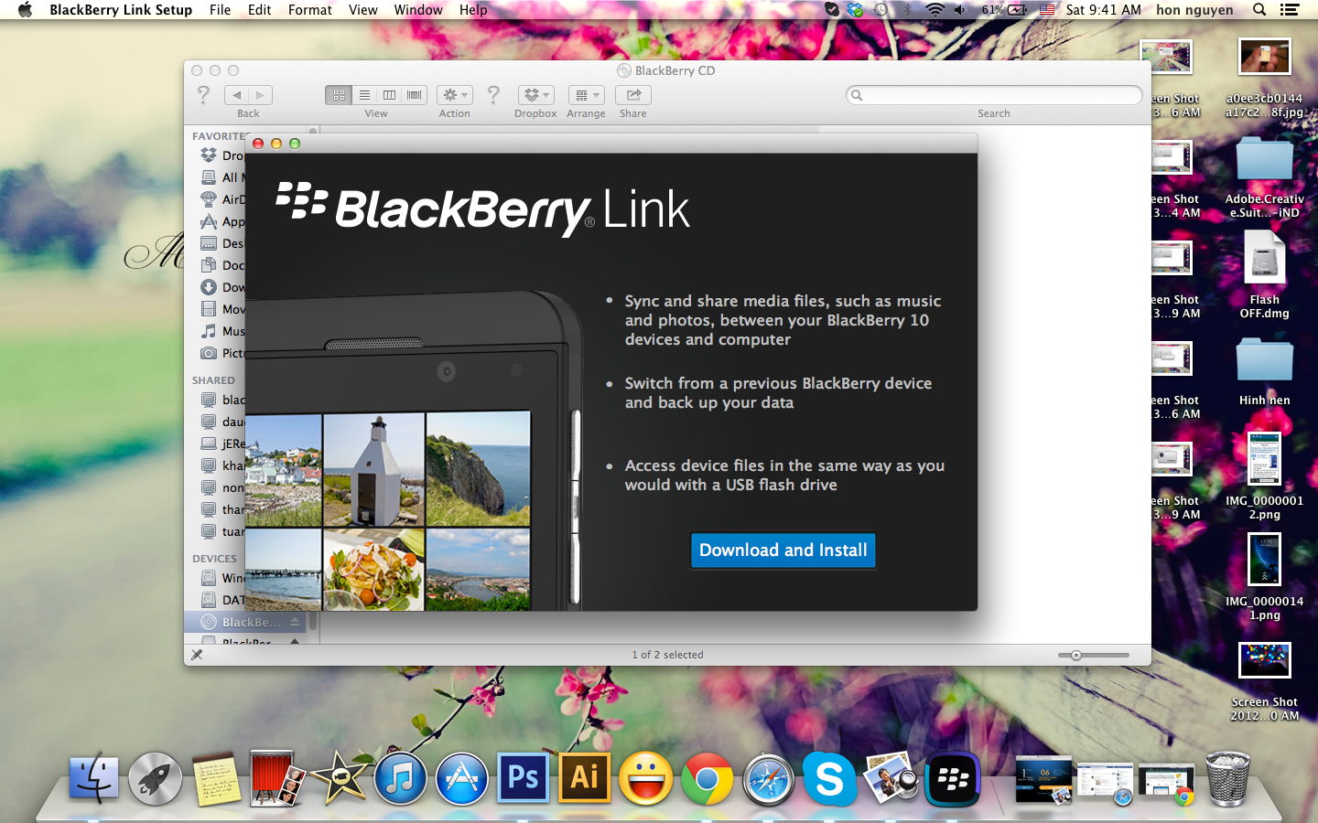Open AirDrop icon in Finder sidebar
Screen dimensions: 1318x823
[209, 199]
